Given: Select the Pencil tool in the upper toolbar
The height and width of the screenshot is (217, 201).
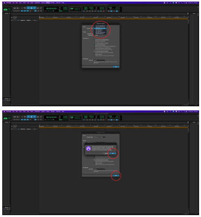Looking at the screenshot, I should (41, 8).
